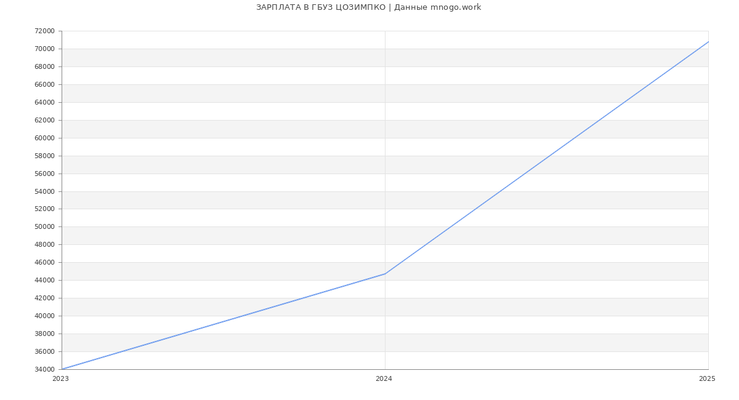Click the 2024 x-axis label
The width and height of the screenshot is (739, 400).
click(384, 379)
